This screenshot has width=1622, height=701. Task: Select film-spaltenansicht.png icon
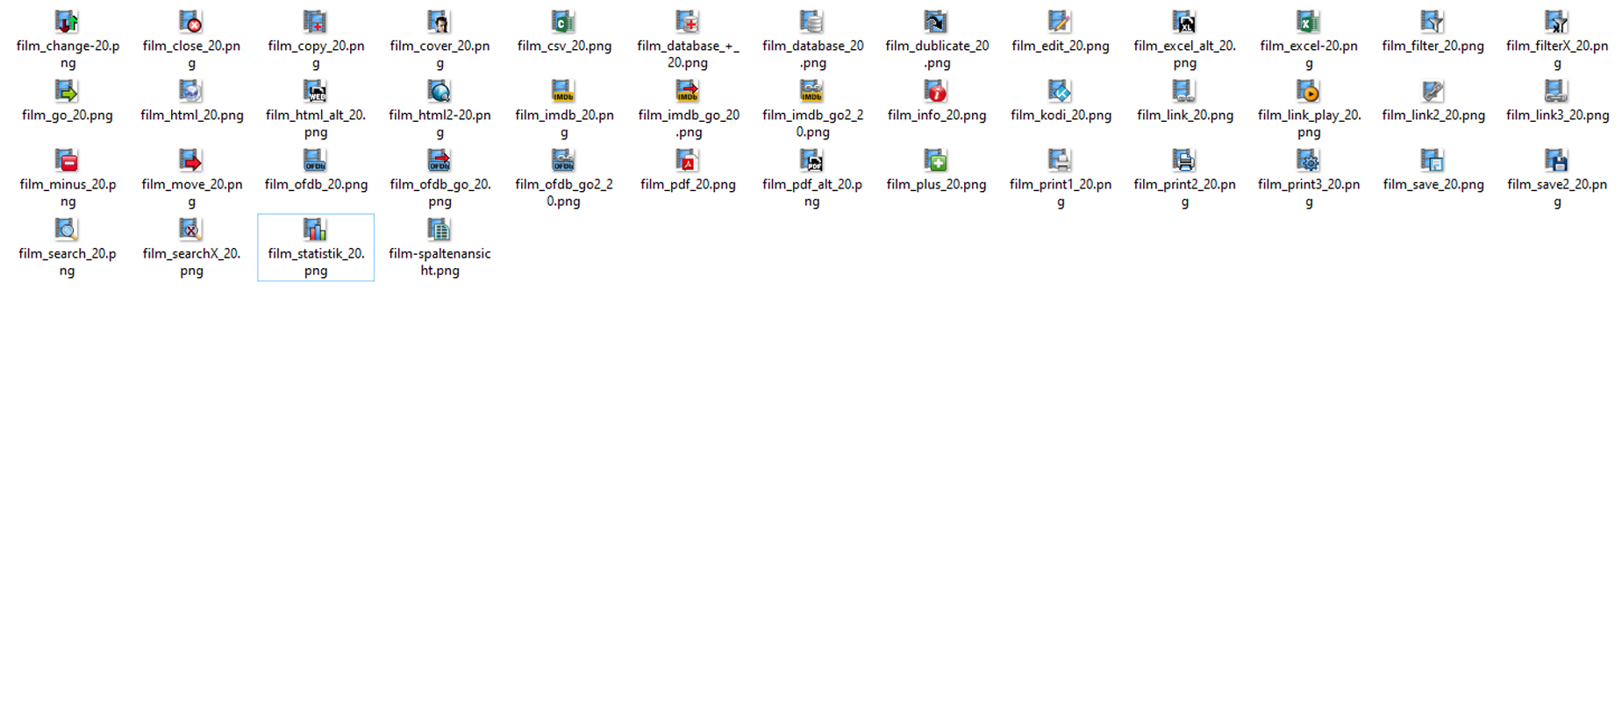[x=439, y=229]
